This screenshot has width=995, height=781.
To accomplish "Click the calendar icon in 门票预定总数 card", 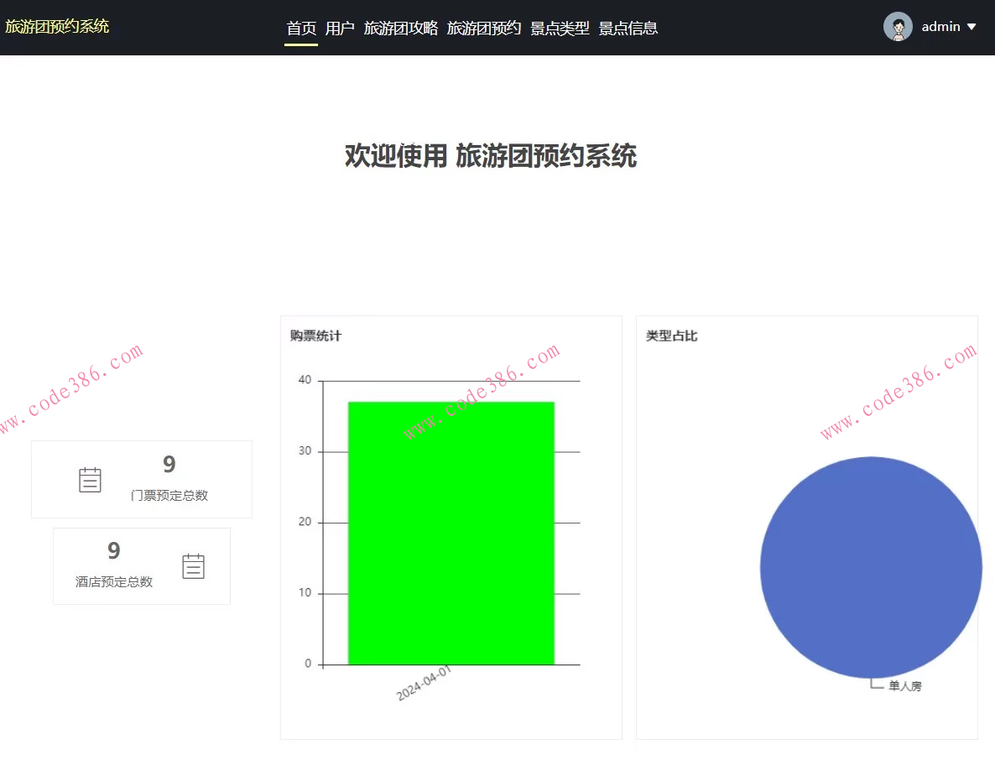I will coord(90,479).
